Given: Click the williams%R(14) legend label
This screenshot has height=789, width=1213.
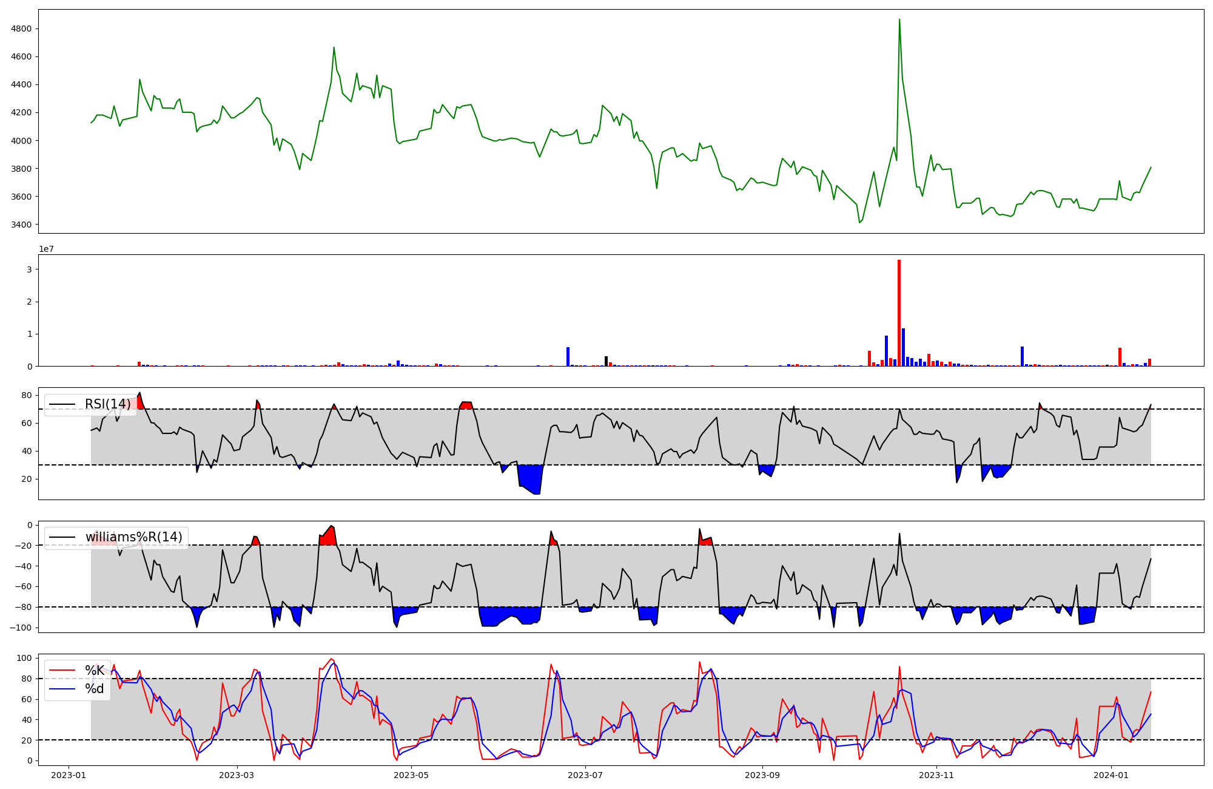Looking at the screenshot, I should pyautogui.click(x=133, y=537).
